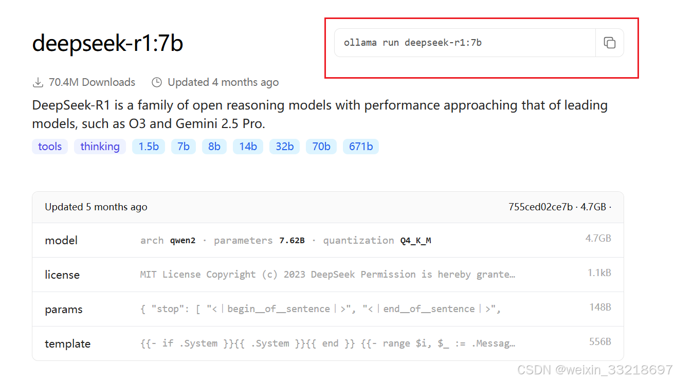Choose the 671b model size
The width and height of the screenshot is (675, 381).
(x=361, y=147)
